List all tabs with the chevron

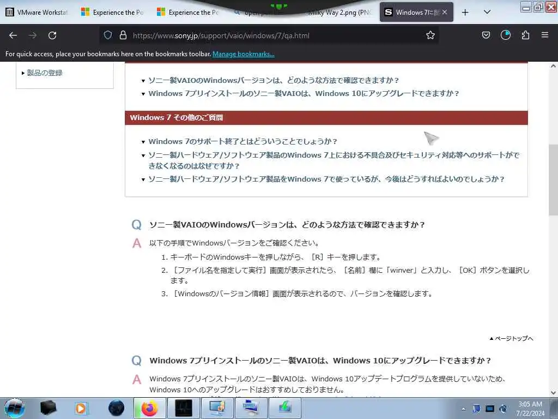(487, 12)
